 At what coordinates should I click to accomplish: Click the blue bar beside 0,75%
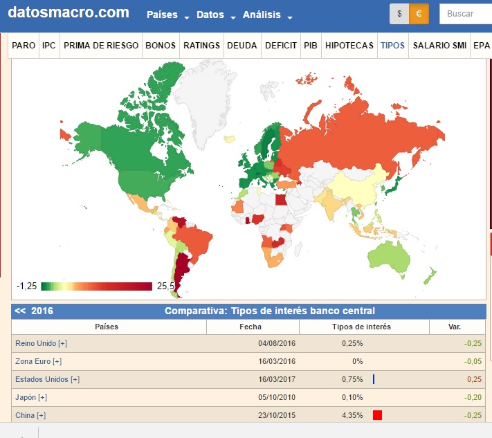374,379
